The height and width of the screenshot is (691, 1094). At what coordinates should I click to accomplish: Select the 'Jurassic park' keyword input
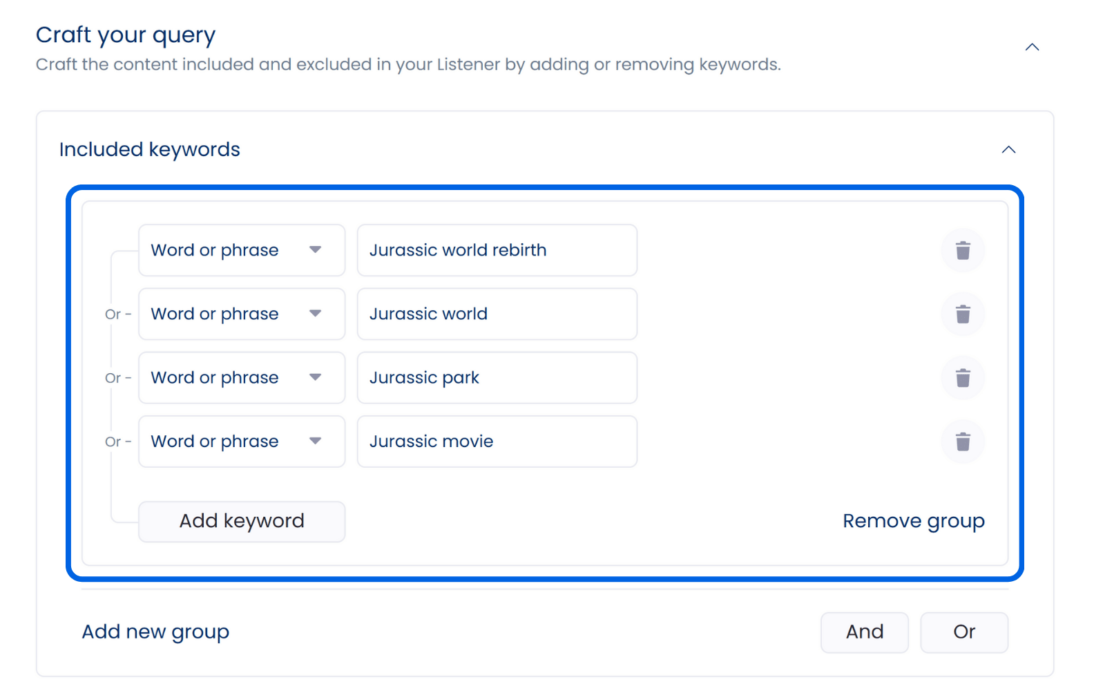pos(497,378)
